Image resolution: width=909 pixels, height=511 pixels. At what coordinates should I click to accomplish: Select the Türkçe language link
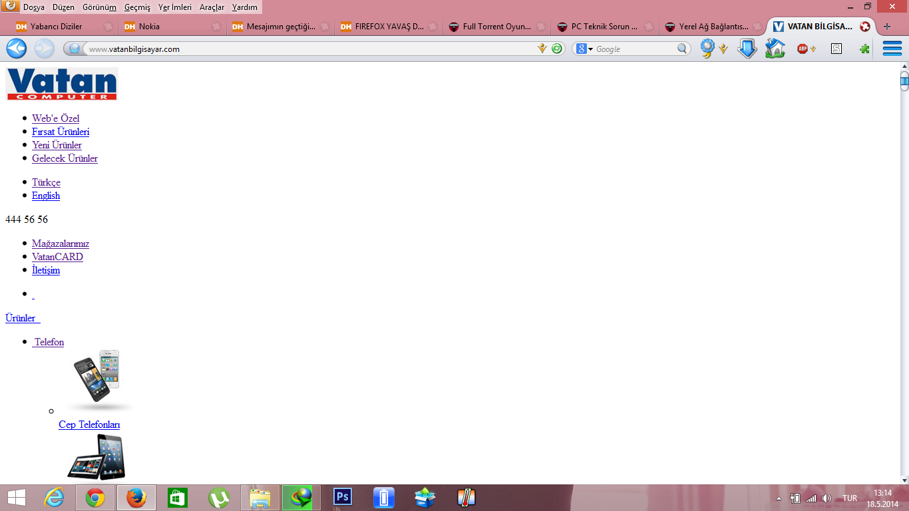pyautogui.click(x=46, y=182)
